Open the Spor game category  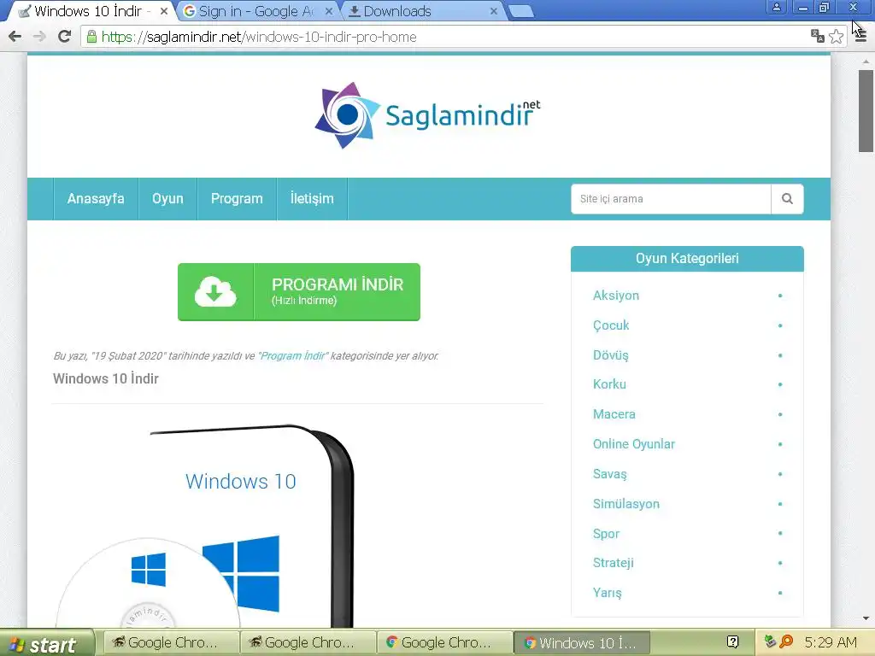pos(606,534)
